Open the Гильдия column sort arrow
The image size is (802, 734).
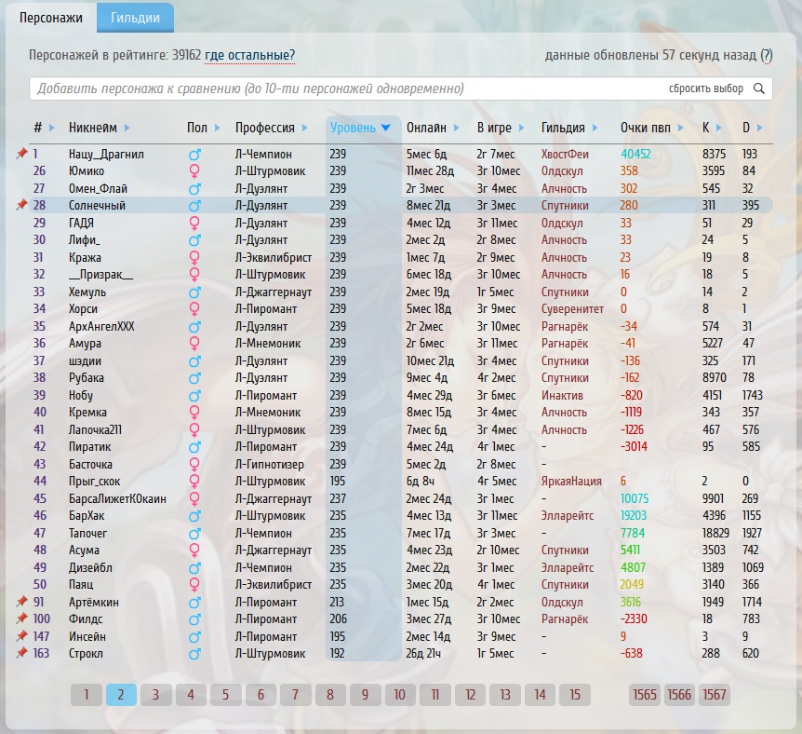pyautogui.click(x=595, y=128)
